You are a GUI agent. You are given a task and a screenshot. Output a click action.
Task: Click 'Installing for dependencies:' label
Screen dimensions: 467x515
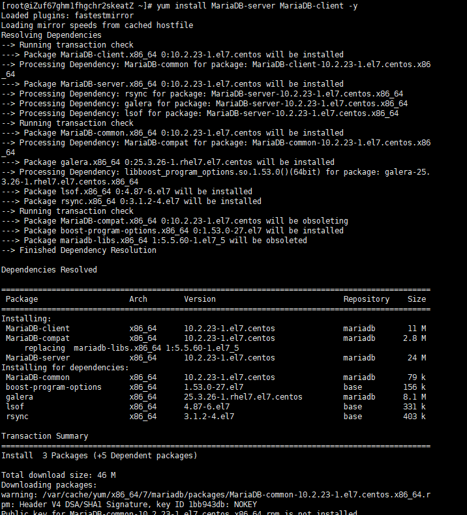pyautogui.click(x=65, y=368)
